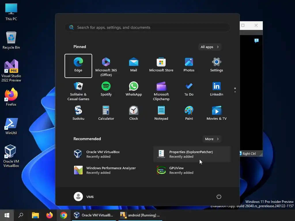Open File Explorer from the taskbar
295x221 pixels.
pyautogui.click(x=35, y=215)
